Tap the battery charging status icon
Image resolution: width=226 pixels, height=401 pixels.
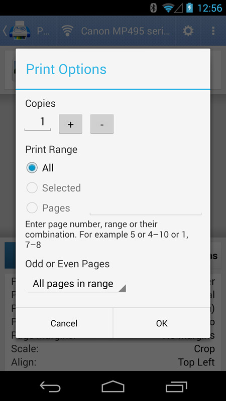(189, 8)
